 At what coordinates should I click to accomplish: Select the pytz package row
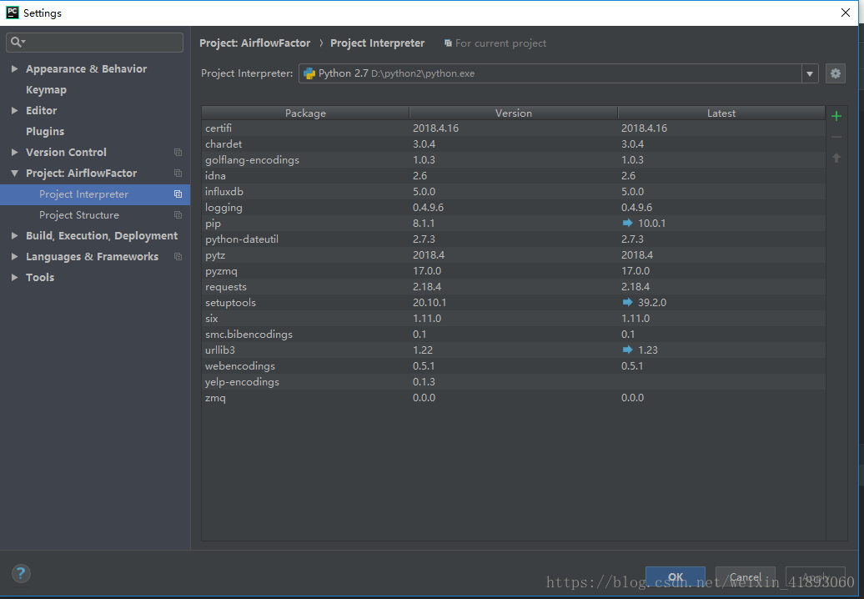tap(514, 255)
